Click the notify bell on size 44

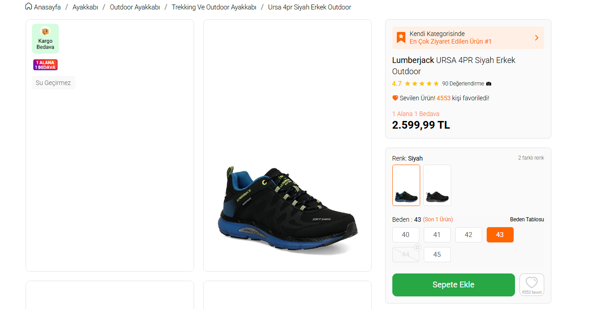417,247
